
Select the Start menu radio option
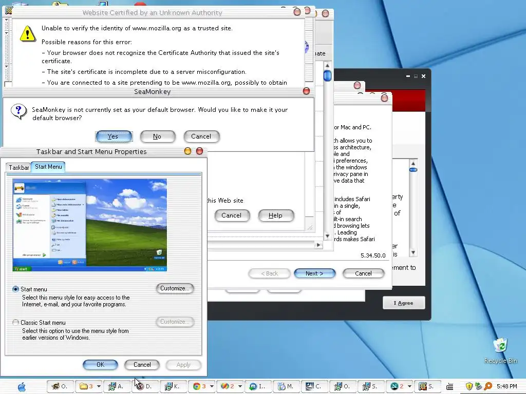[15, 289]
